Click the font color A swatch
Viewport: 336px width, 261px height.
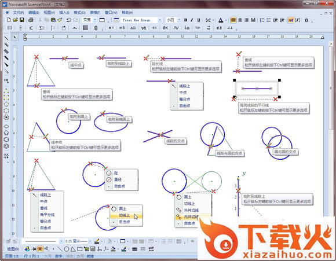(221, 20)
